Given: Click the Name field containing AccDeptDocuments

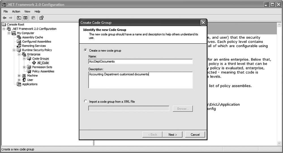Looking at the screenshot, I should click(x=141, y=62).
